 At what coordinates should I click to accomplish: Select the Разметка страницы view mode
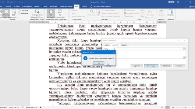pyautogui.click(x=6, y=13)
